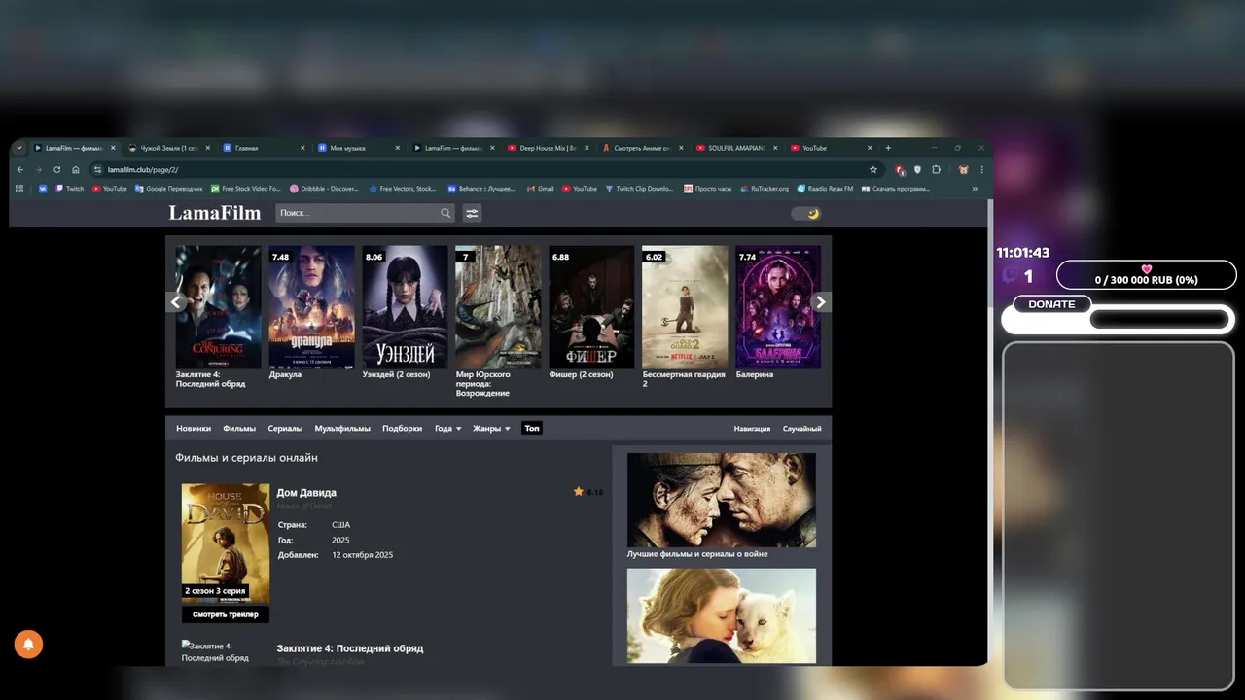This screenshot has width=1245, height=700.
Task: Expand the tab search dropdown arrow
Action: coord(19,148)
